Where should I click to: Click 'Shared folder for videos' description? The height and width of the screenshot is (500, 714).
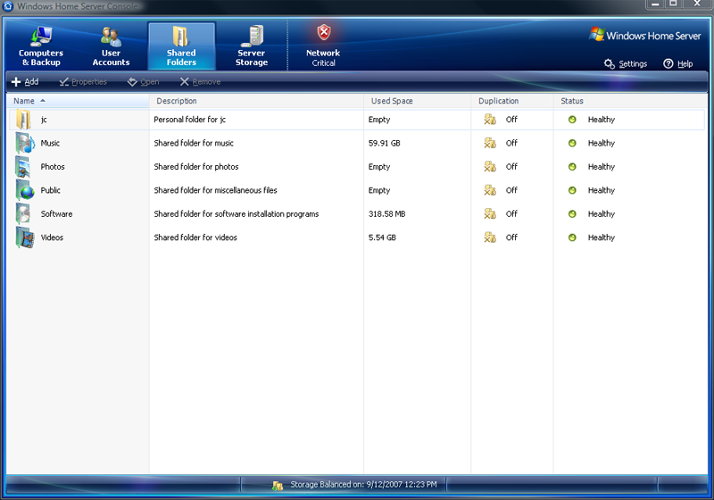[195, 238]
